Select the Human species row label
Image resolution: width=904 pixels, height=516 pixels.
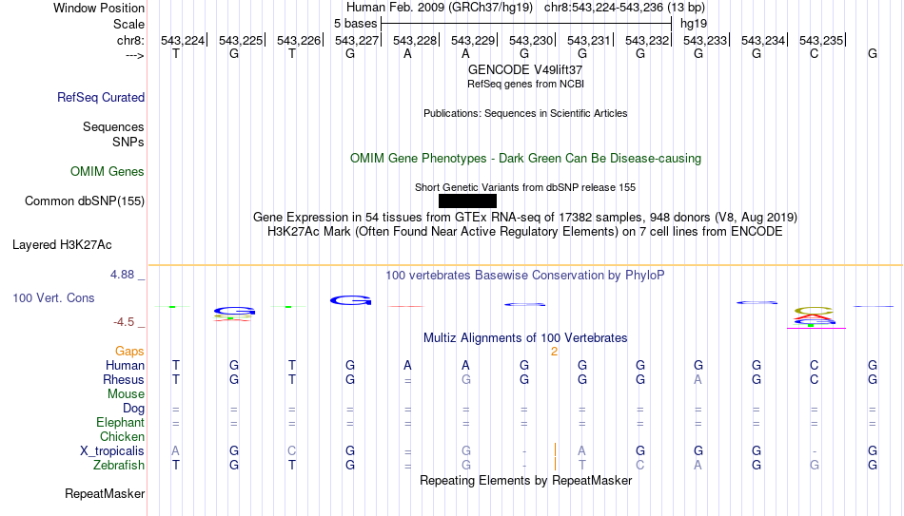point(125,365)
